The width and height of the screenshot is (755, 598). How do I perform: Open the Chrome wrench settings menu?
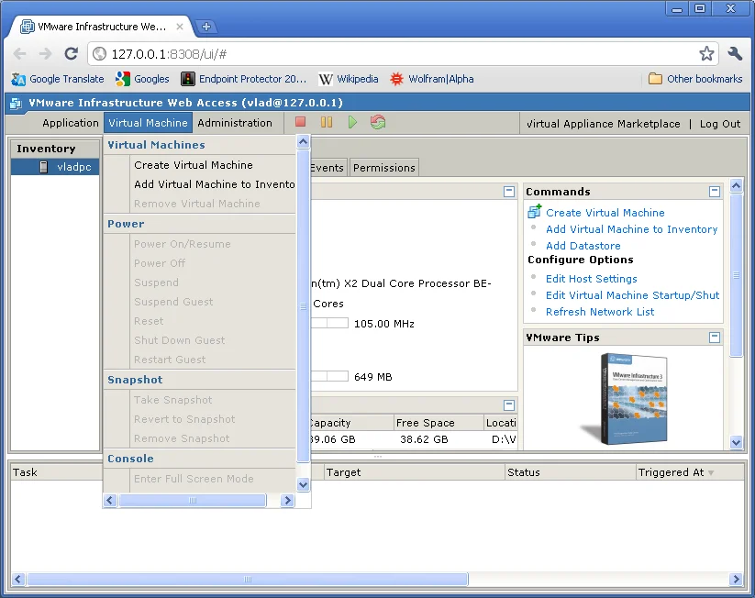tap(735, 53)
